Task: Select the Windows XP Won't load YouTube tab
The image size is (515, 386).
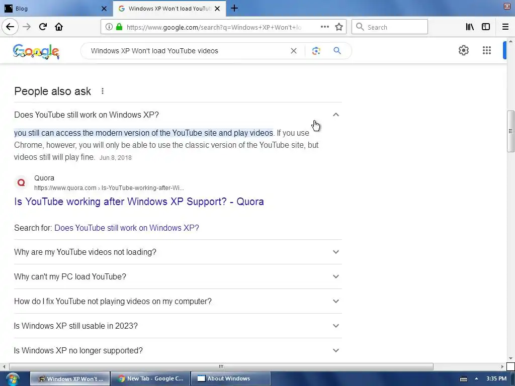Action: tap(169, 9)
